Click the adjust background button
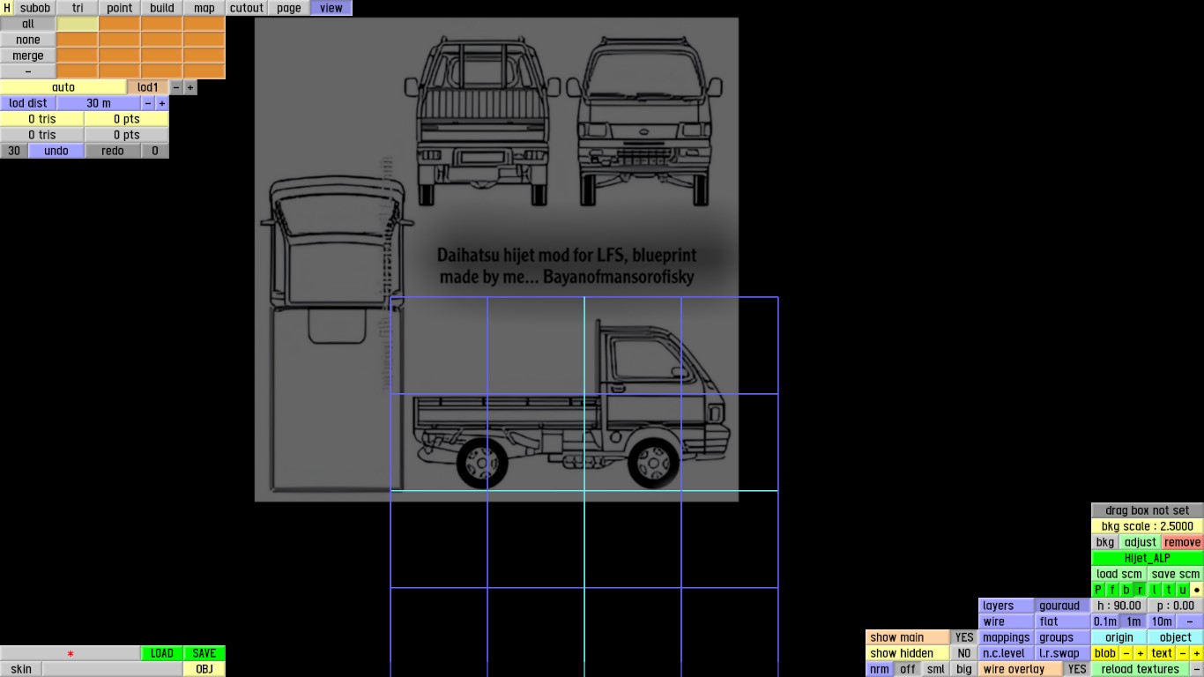1204x677 pixels. 1141,542
